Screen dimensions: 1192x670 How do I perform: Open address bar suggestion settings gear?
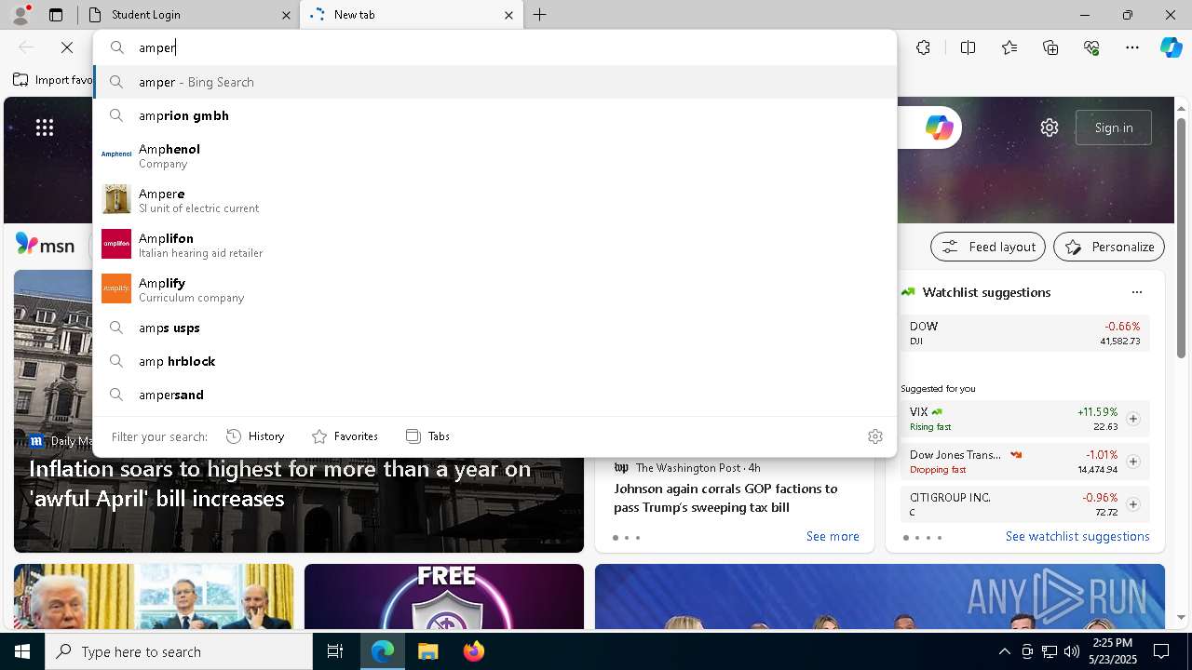(875, 436)
